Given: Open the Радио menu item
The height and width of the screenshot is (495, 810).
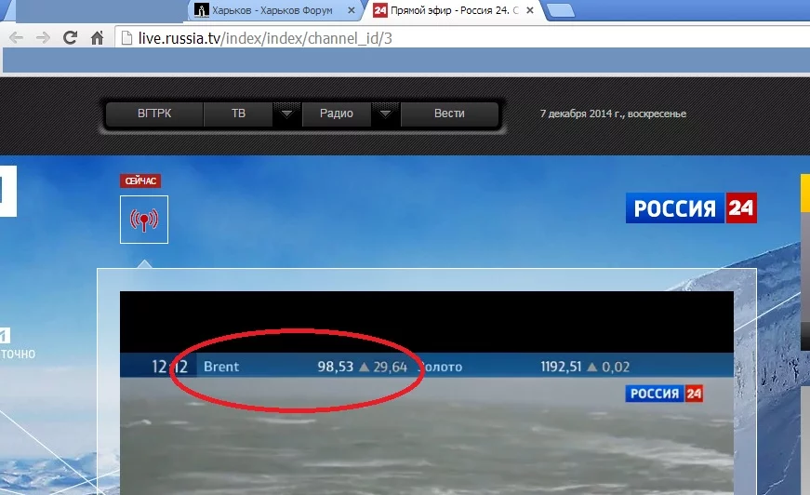Looking at the screenshot, I should coord(337,114).
